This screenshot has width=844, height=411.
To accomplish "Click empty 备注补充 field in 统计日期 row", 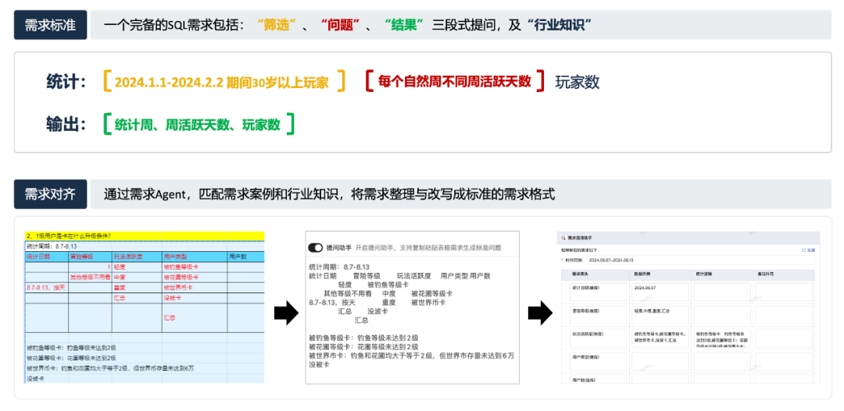I will click(x=785, y=292).
